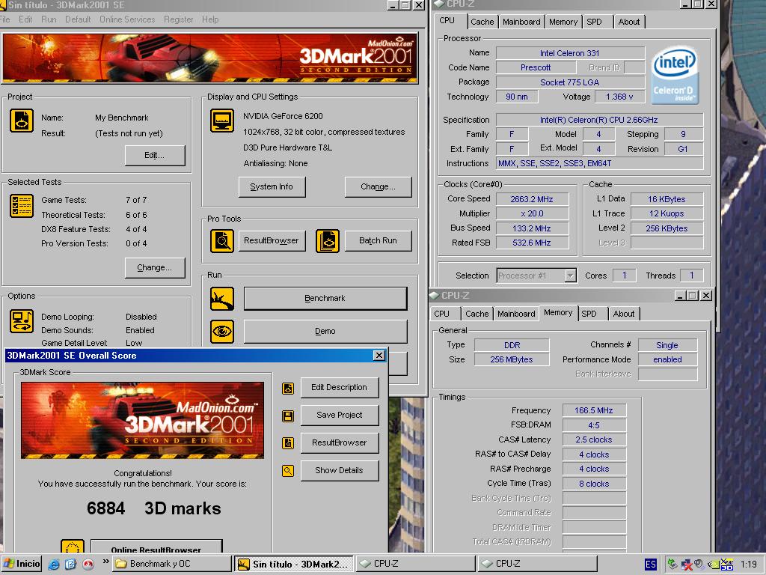Viewport: 766px width, 575px height.
Task: Click the 3DMark2001 banner image in score dialog
Action: point(142,421)
